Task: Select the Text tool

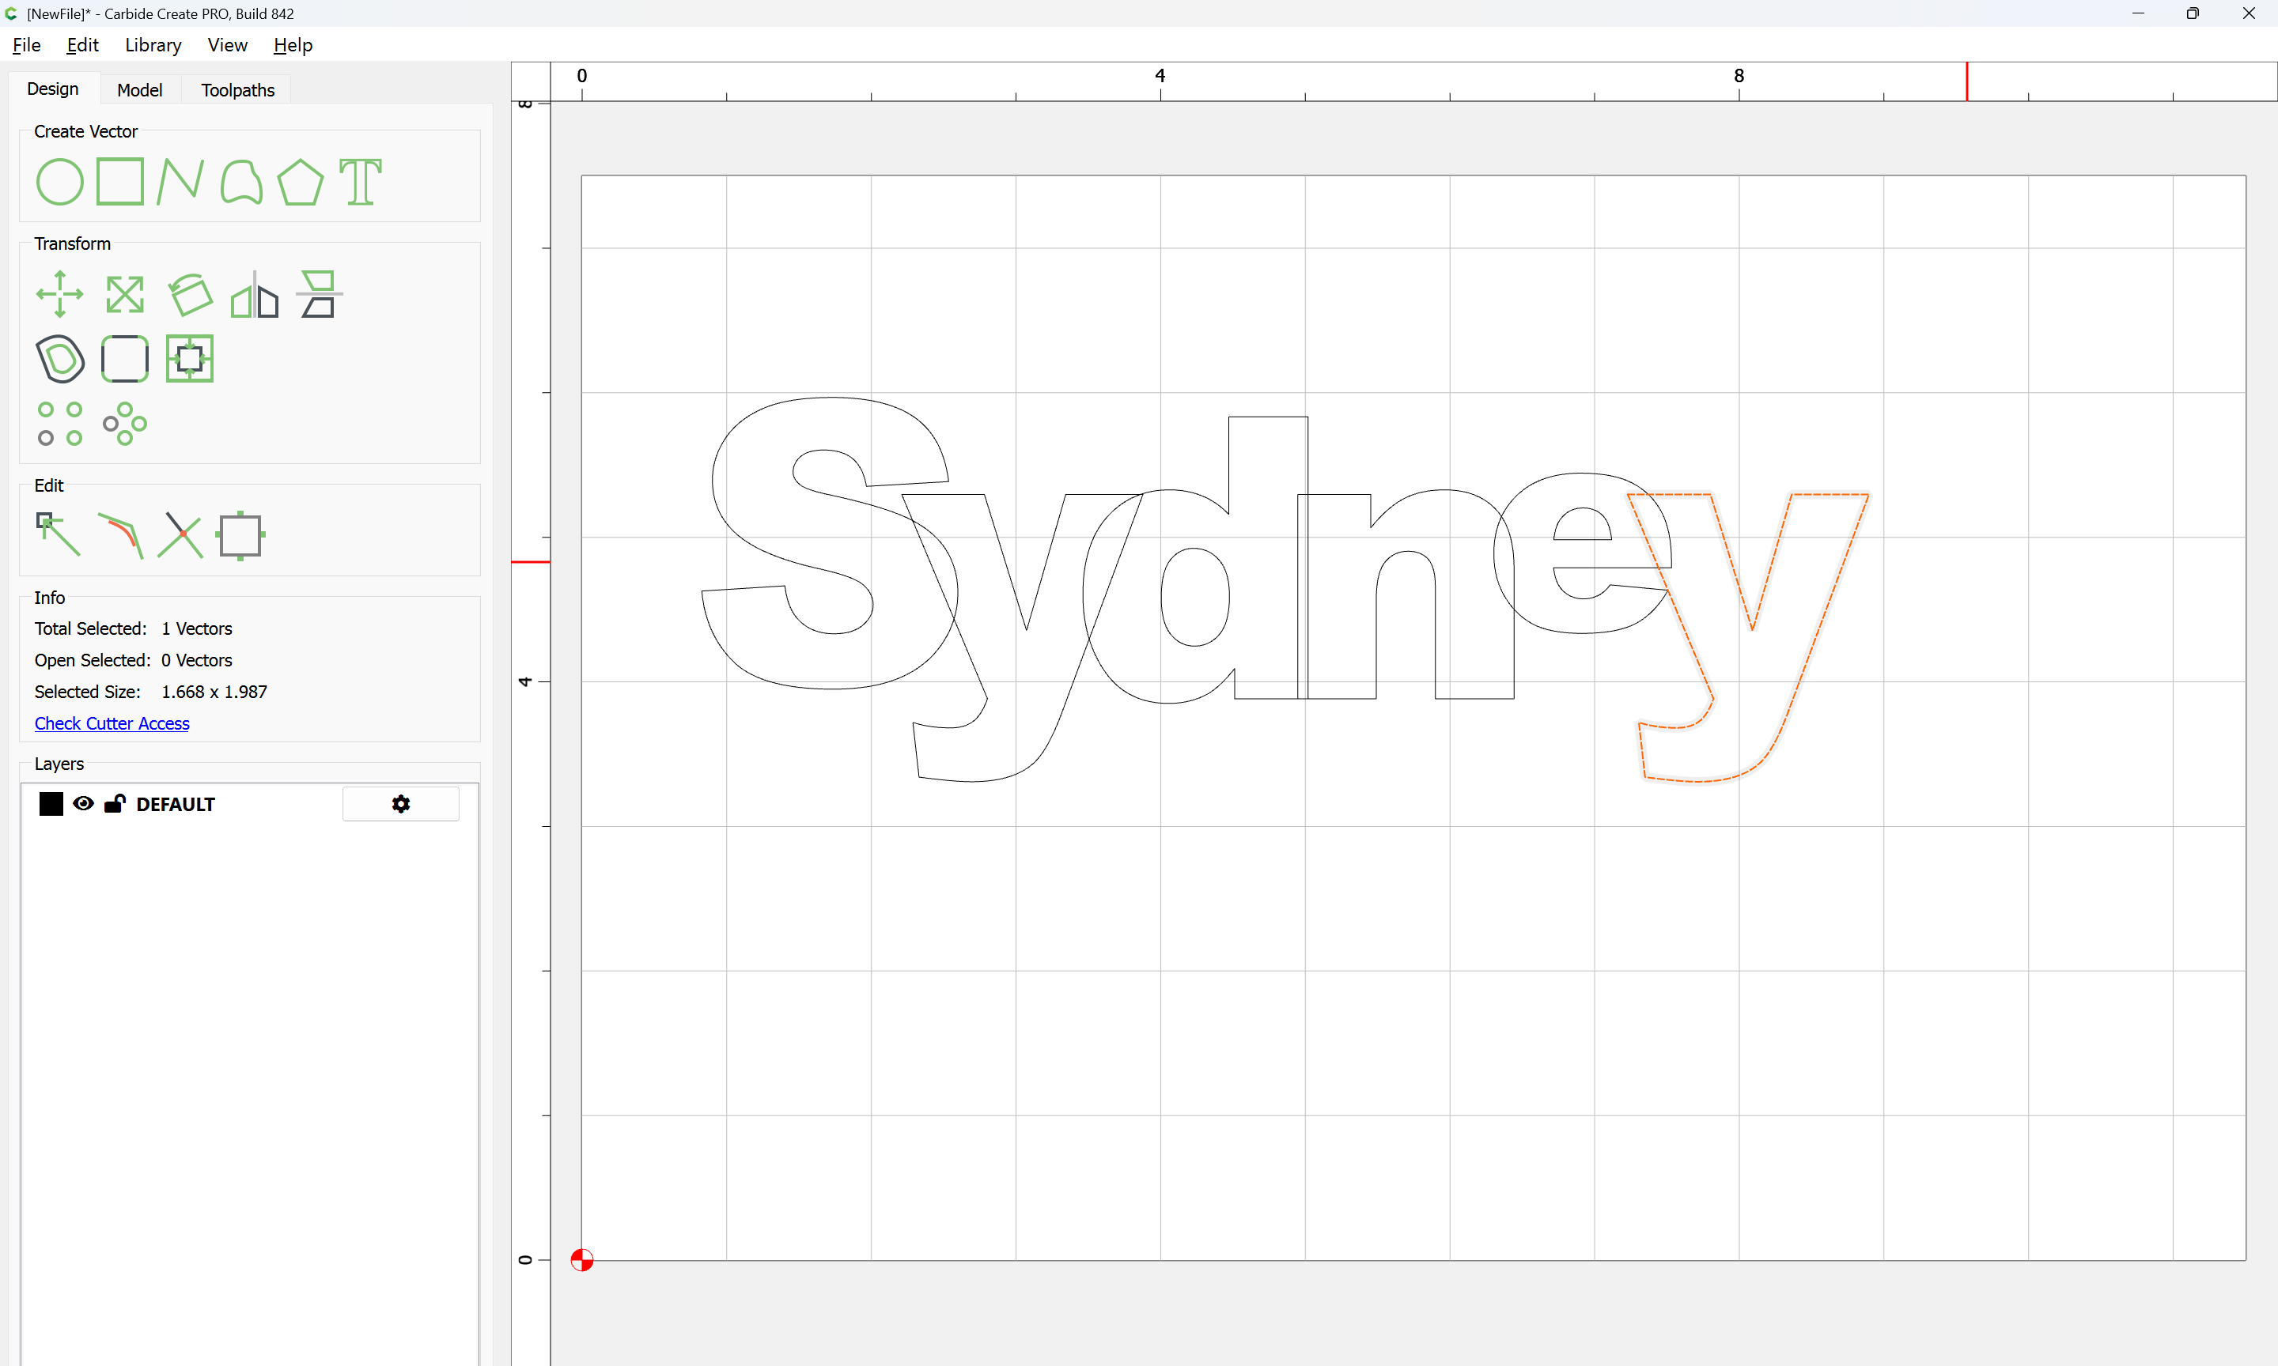Action: [360, 181]
